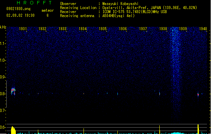Click the 1939 time marker
This screenshot has width=211, height=134.
[183, 28]
